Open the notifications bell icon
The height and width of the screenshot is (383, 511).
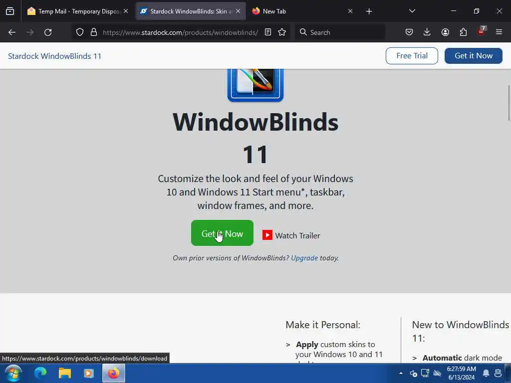486,373
